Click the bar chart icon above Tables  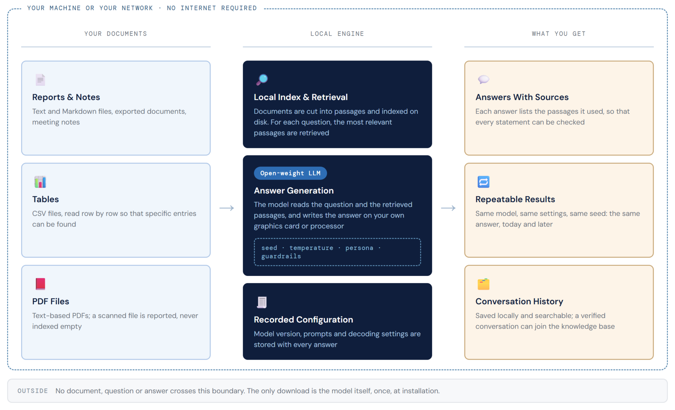coord(40,182)
